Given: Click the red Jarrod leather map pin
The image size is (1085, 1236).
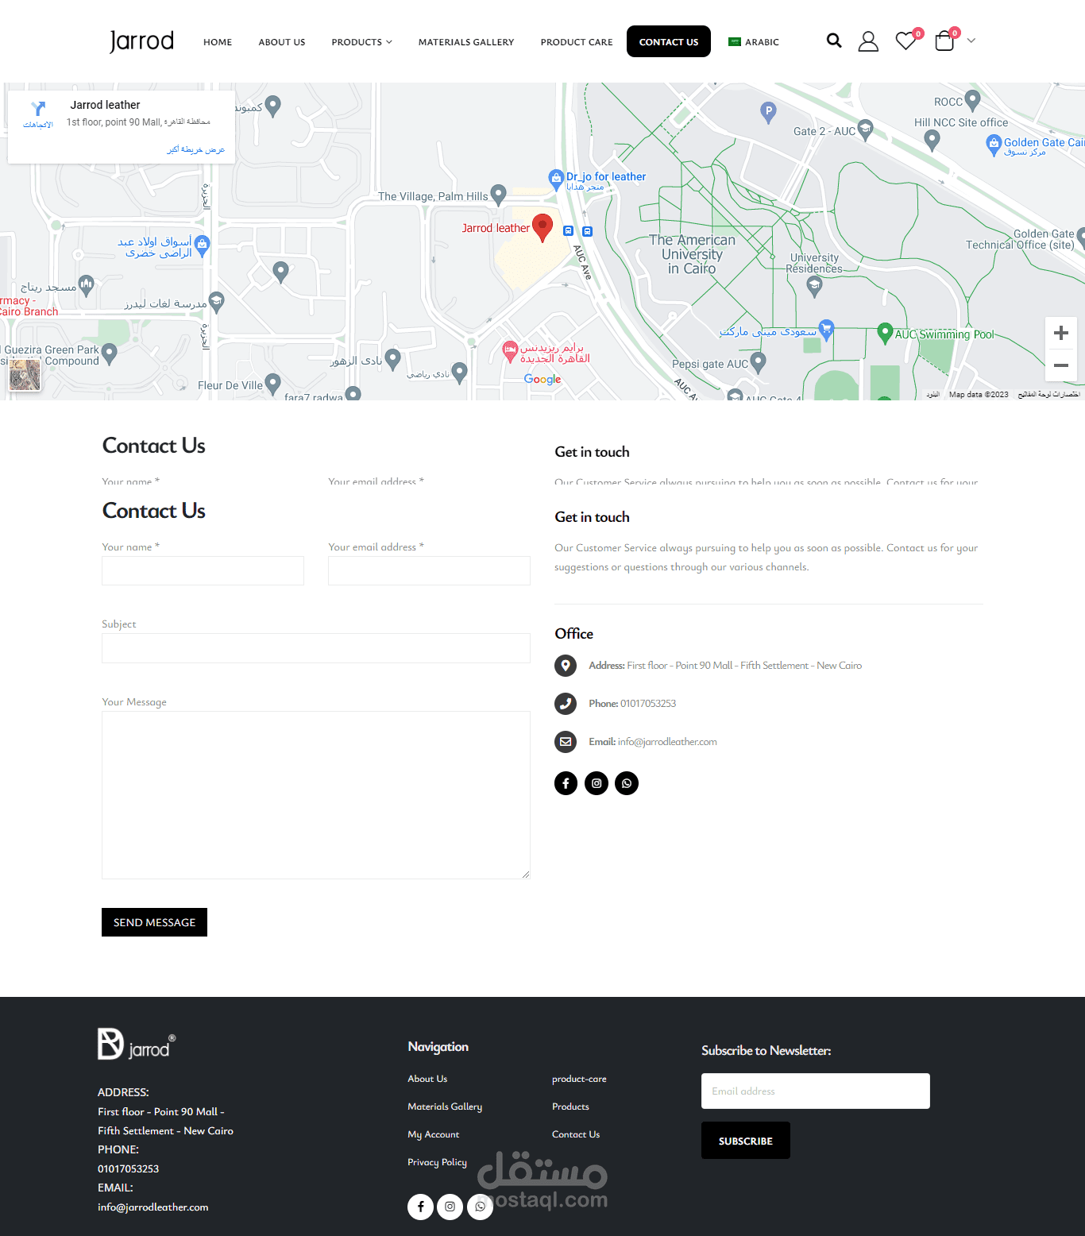Looking at the screenshot, I should [x=542, y=227].
